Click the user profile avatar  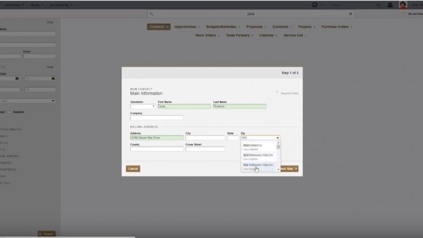click(403, 5)
